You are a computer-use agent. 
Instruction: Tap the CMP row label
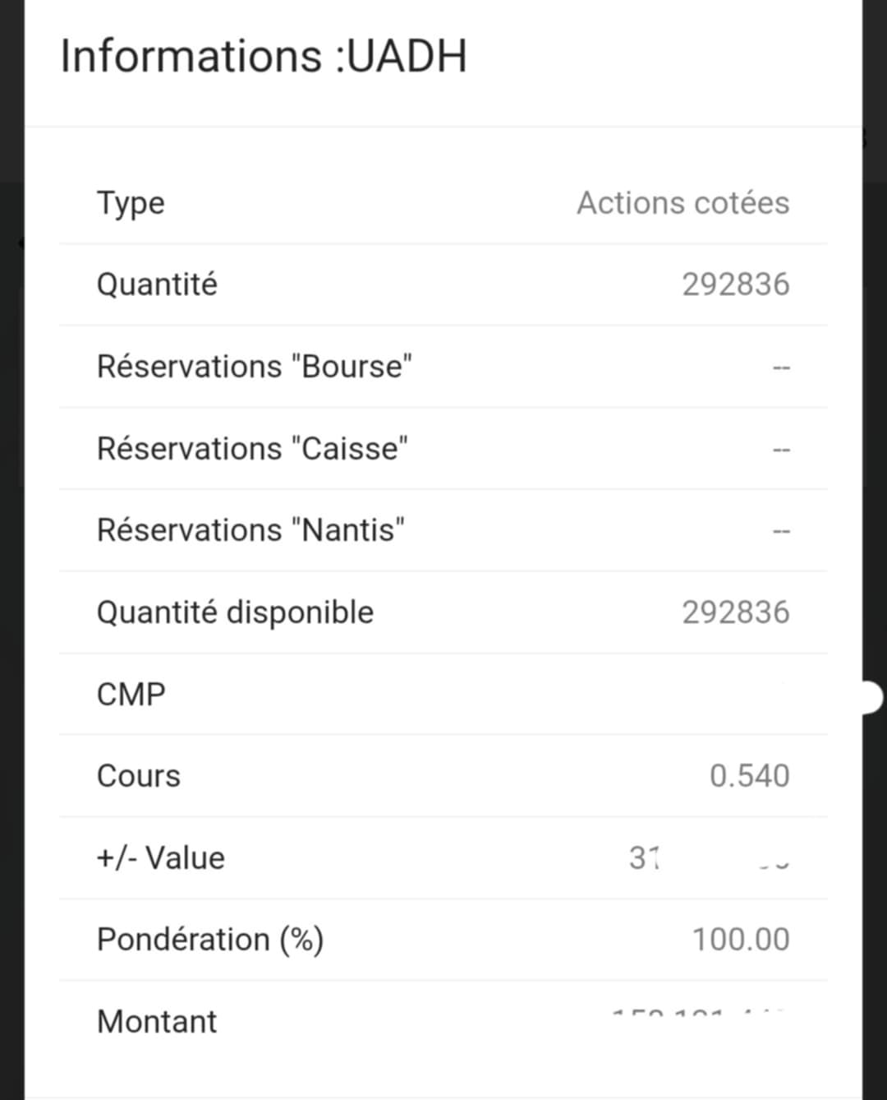131,695
